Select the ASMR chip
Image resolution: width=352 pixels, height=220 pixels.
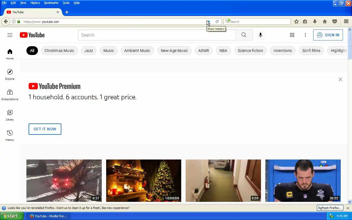click(x=204, y=51)
